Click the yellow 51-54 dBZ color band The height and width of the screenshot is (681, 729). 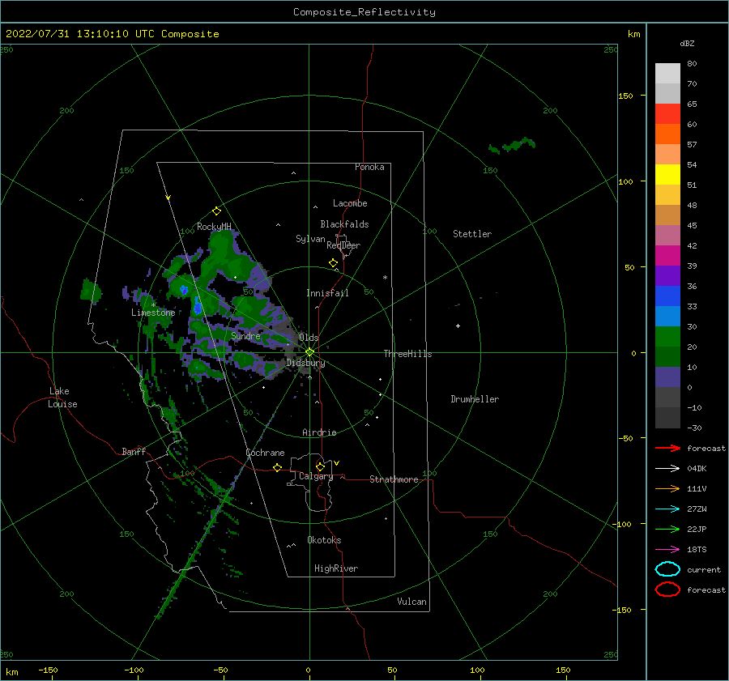pos(667,175)
